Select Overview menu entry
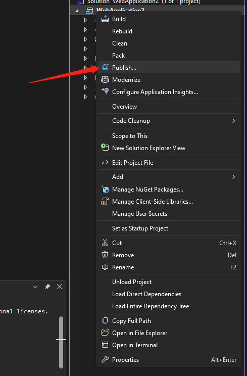Viewport: 247px width, 376px height. [x=169, y=107]
